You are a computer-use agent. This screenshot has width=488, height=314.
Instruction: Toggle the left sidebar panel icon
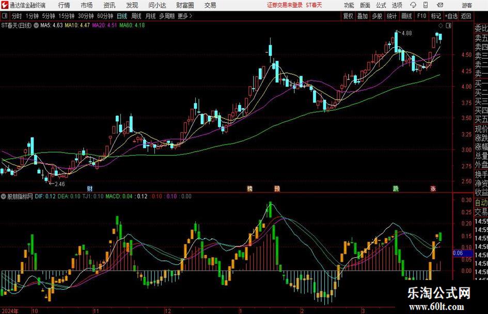[4, 16]
